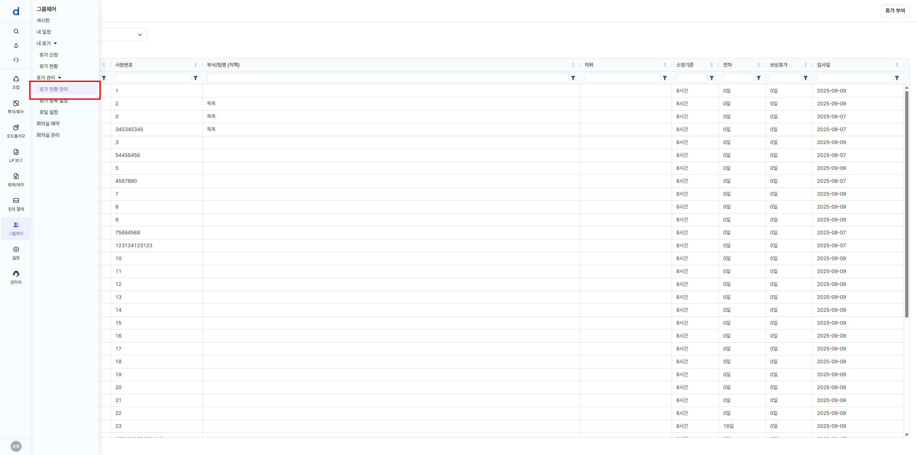Screen dimensions: 917x455
Task: Click the 휴가 부여 button
Action: tap(895, 11)
